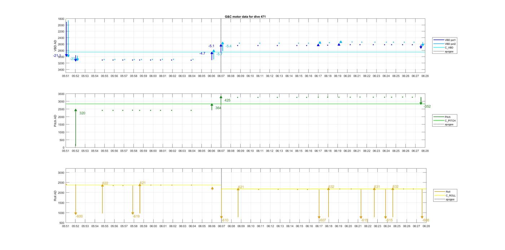The width and height of the screenshot is (505, 250).
Task: Click the '06:28' time tick under the Pitch plot
Action: pyautogui.click(x=425, y=151)
